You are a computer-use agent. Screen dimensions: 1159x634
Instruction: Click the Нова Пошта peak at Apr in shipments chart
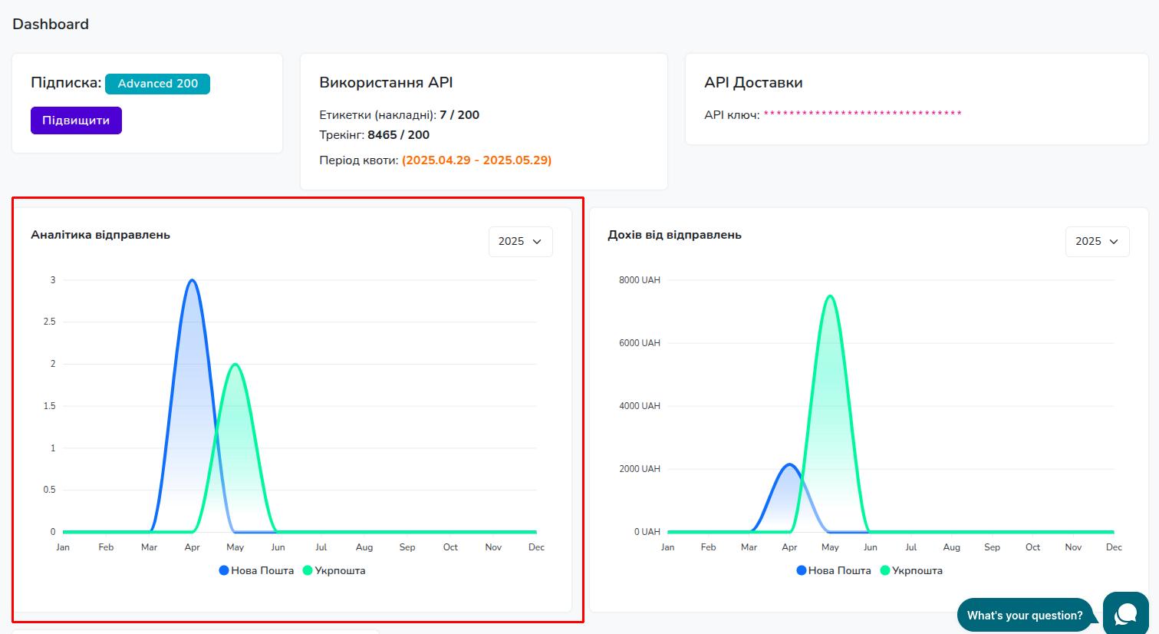192,280
